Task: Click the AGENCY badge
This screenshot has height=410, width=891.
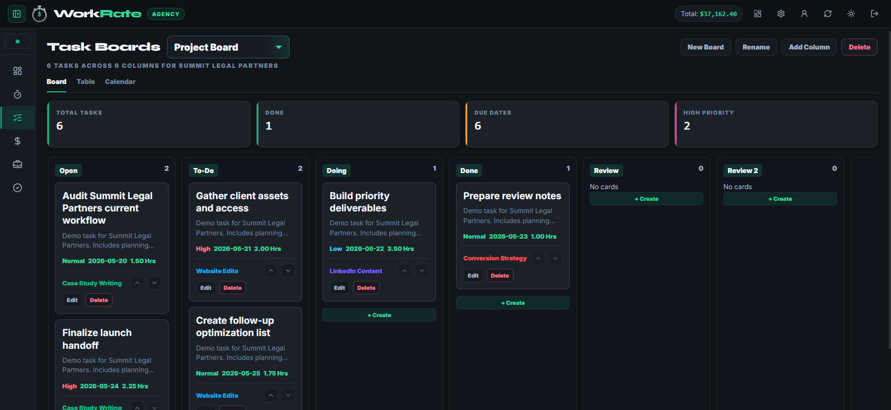Action: click(166, 14)
